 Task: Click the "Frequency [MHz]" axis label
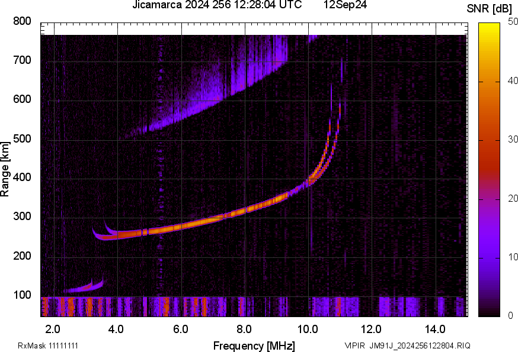point(254,346)
